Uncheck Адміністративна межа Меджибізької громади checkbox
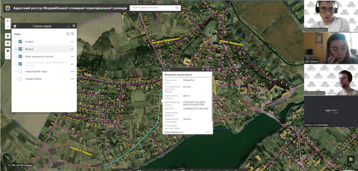 (x=20, y=64)
